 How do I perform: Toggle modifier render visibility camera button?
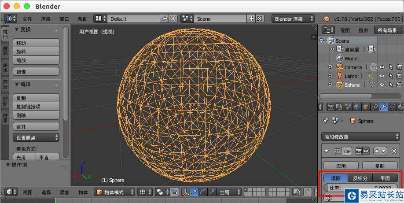click(x=359, y=151)
